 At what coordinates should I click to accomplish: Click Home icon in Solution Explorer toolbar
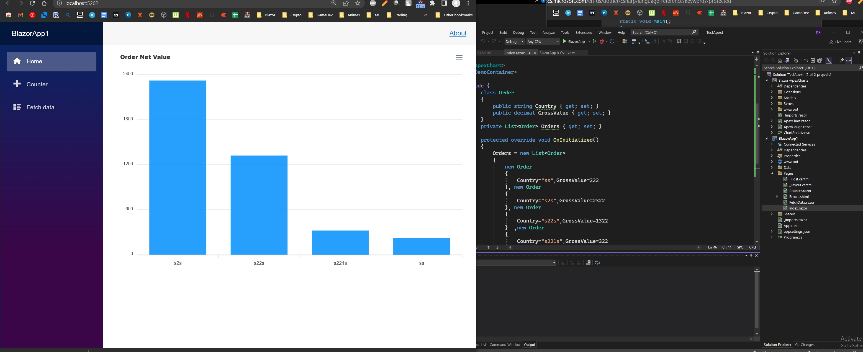780,61
